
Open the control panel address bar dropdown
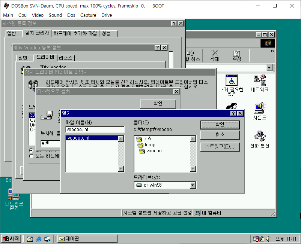click(269, 68)
